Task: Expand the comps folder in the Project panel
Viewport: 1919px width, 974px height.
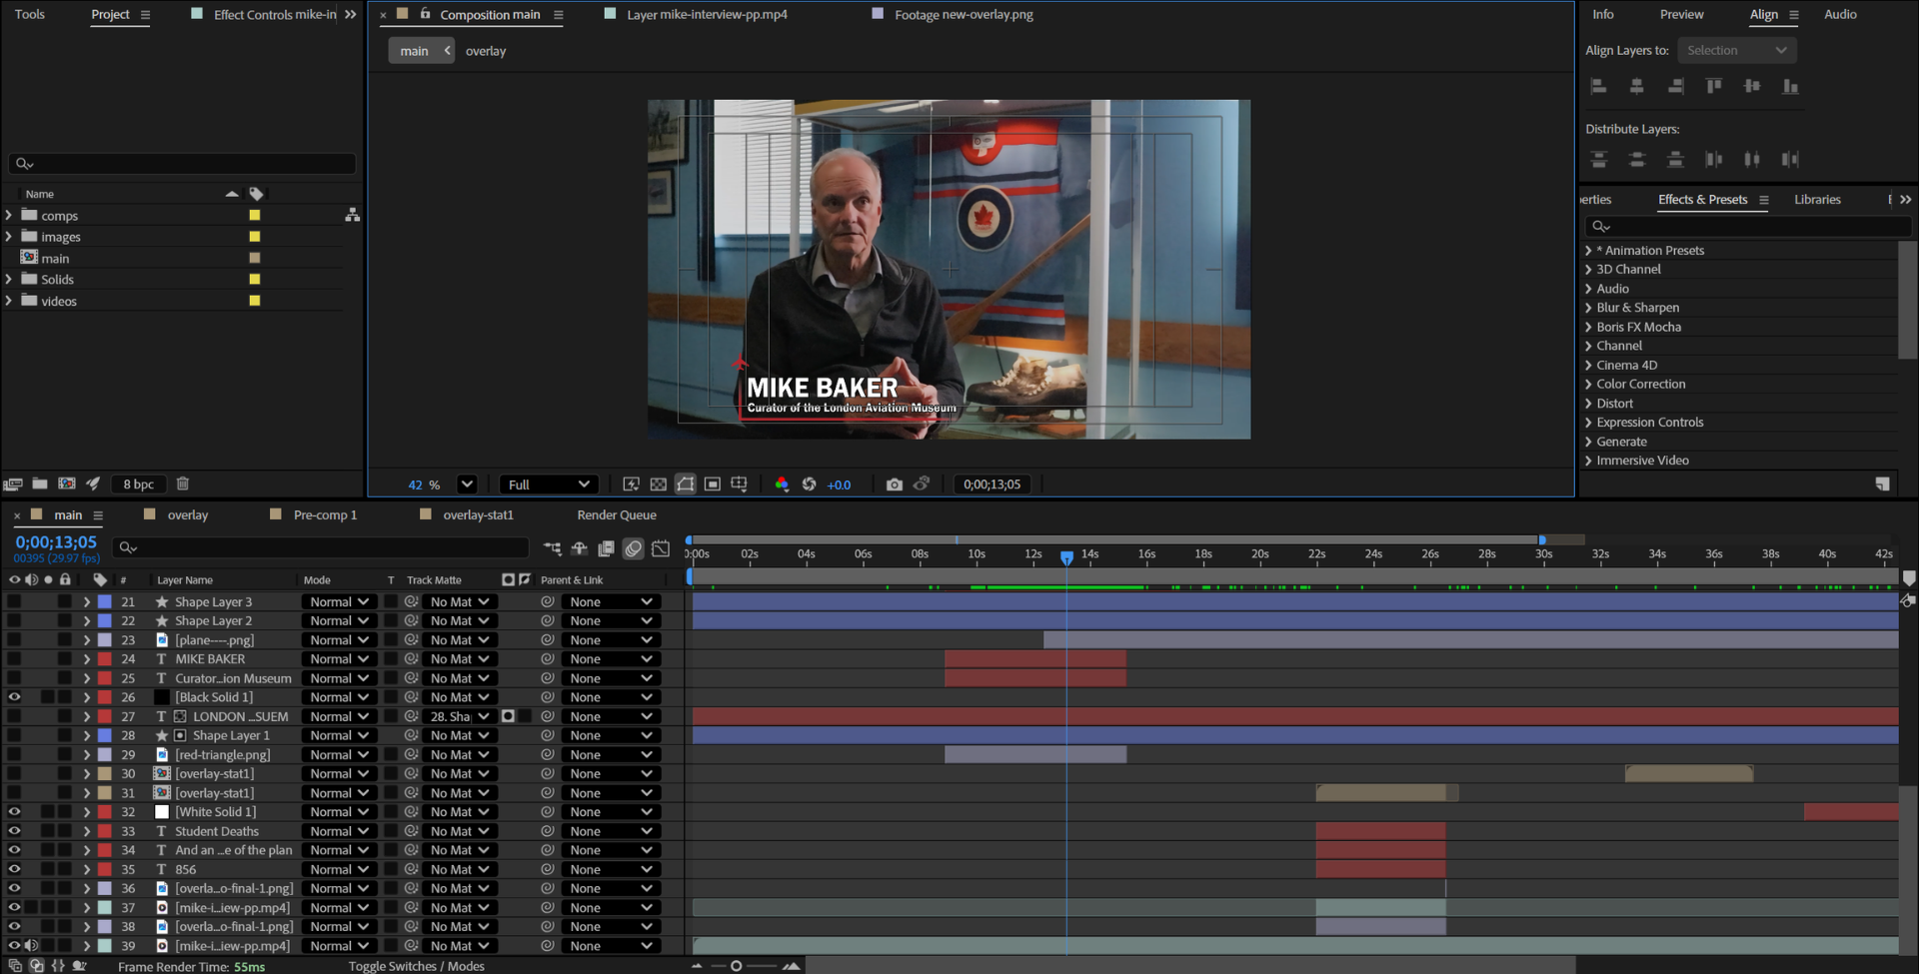Action: [9, 216]
